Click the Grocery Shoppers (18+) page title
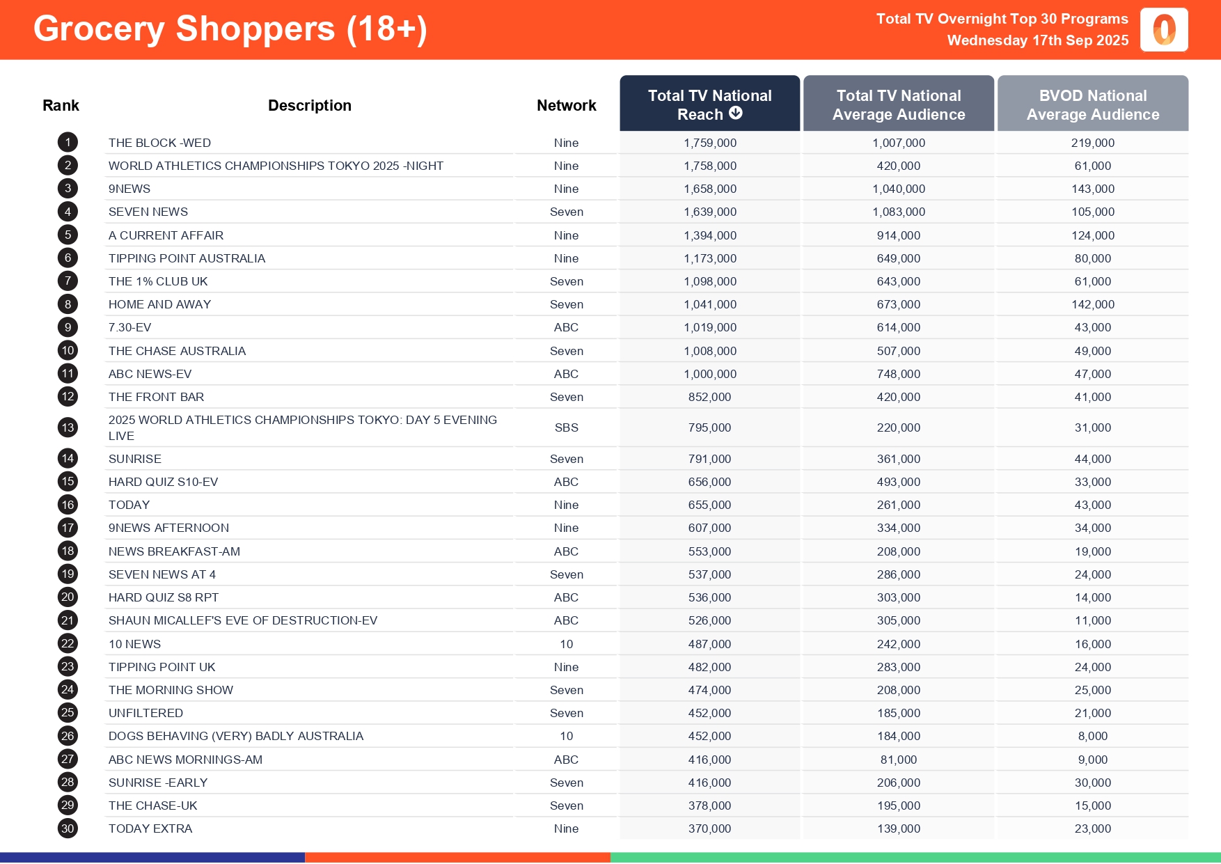This screenshot has height=864, width=1221. pos(230,29)
